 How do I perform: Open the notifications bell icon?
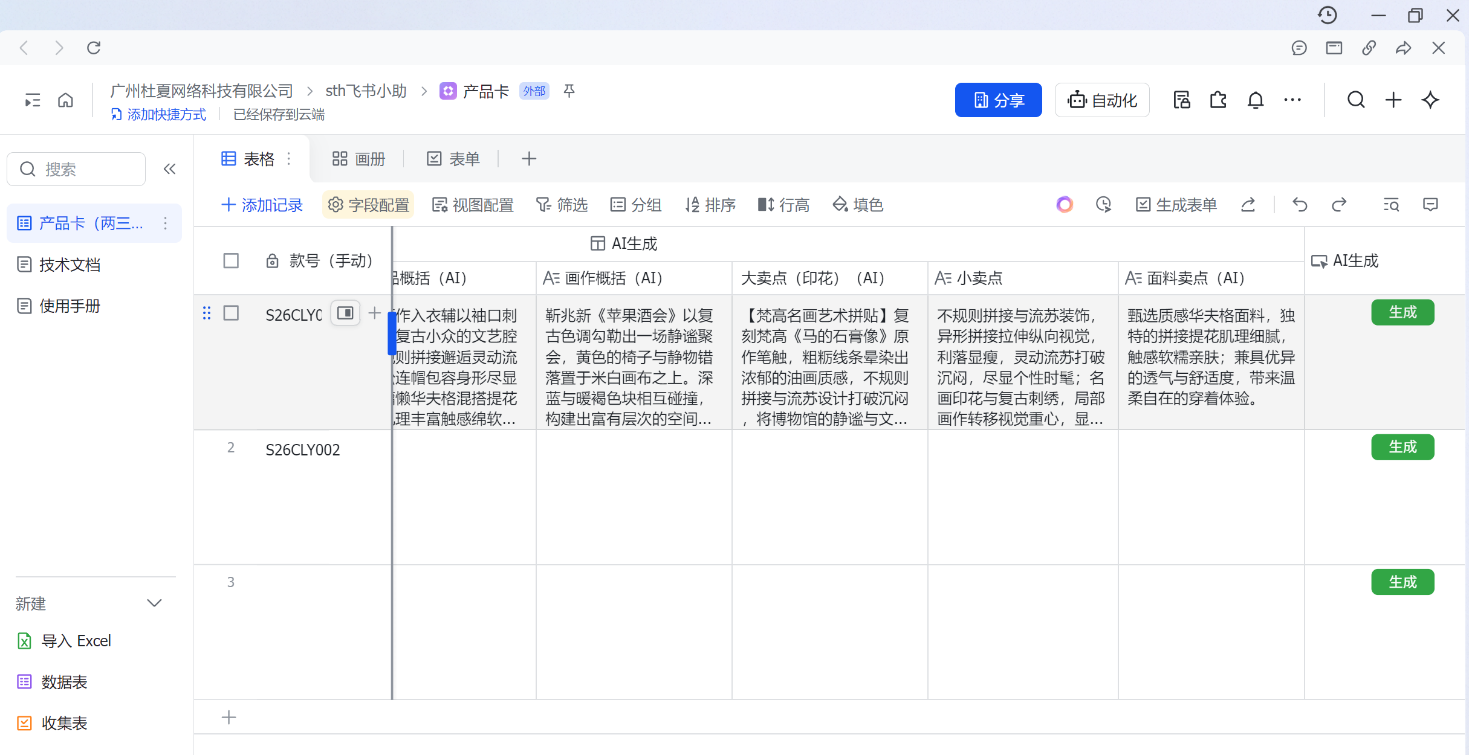coord(1256,100)
